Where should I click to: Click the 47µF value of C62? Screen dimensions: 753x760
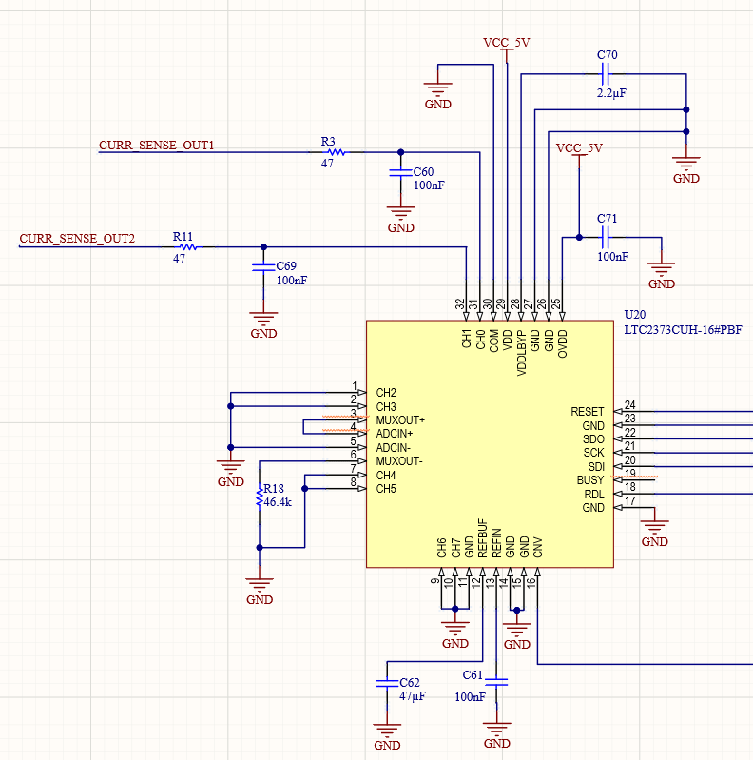(413, 696)
